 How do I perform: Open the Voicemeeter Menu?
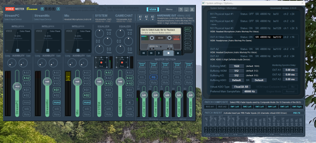coord(169,9)
